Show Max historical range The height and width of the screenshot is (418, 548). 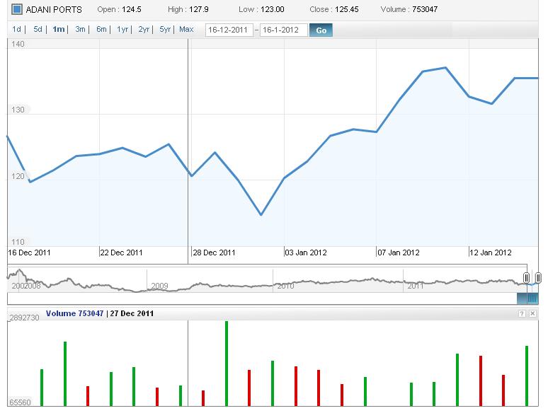[186, 30]
